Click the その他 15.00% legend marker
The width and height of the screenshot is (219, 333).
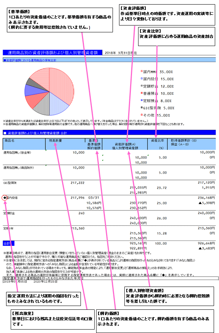pyautogui.click(x=142, y=115)
